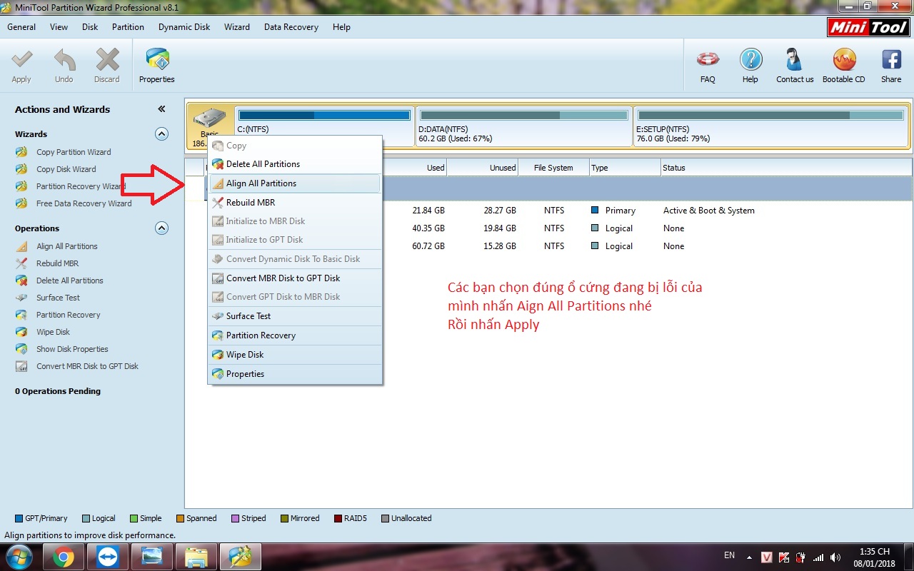Open the Disk menu
914x571 pixels.
click(x=90, y=27)
